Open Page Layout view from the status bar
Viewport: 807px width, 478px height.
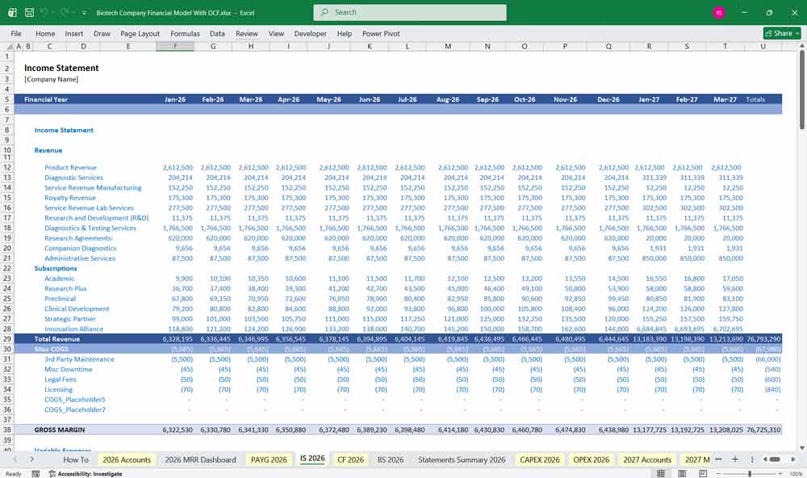[x=683, y=472]
